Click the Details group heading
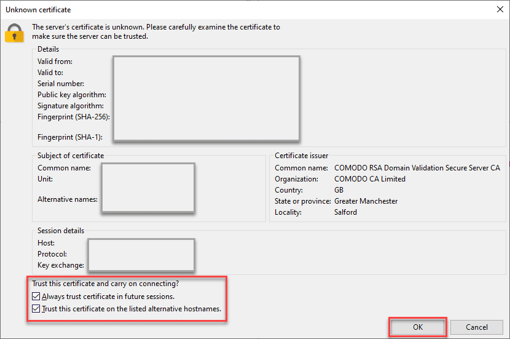 [x=48, y=49]
